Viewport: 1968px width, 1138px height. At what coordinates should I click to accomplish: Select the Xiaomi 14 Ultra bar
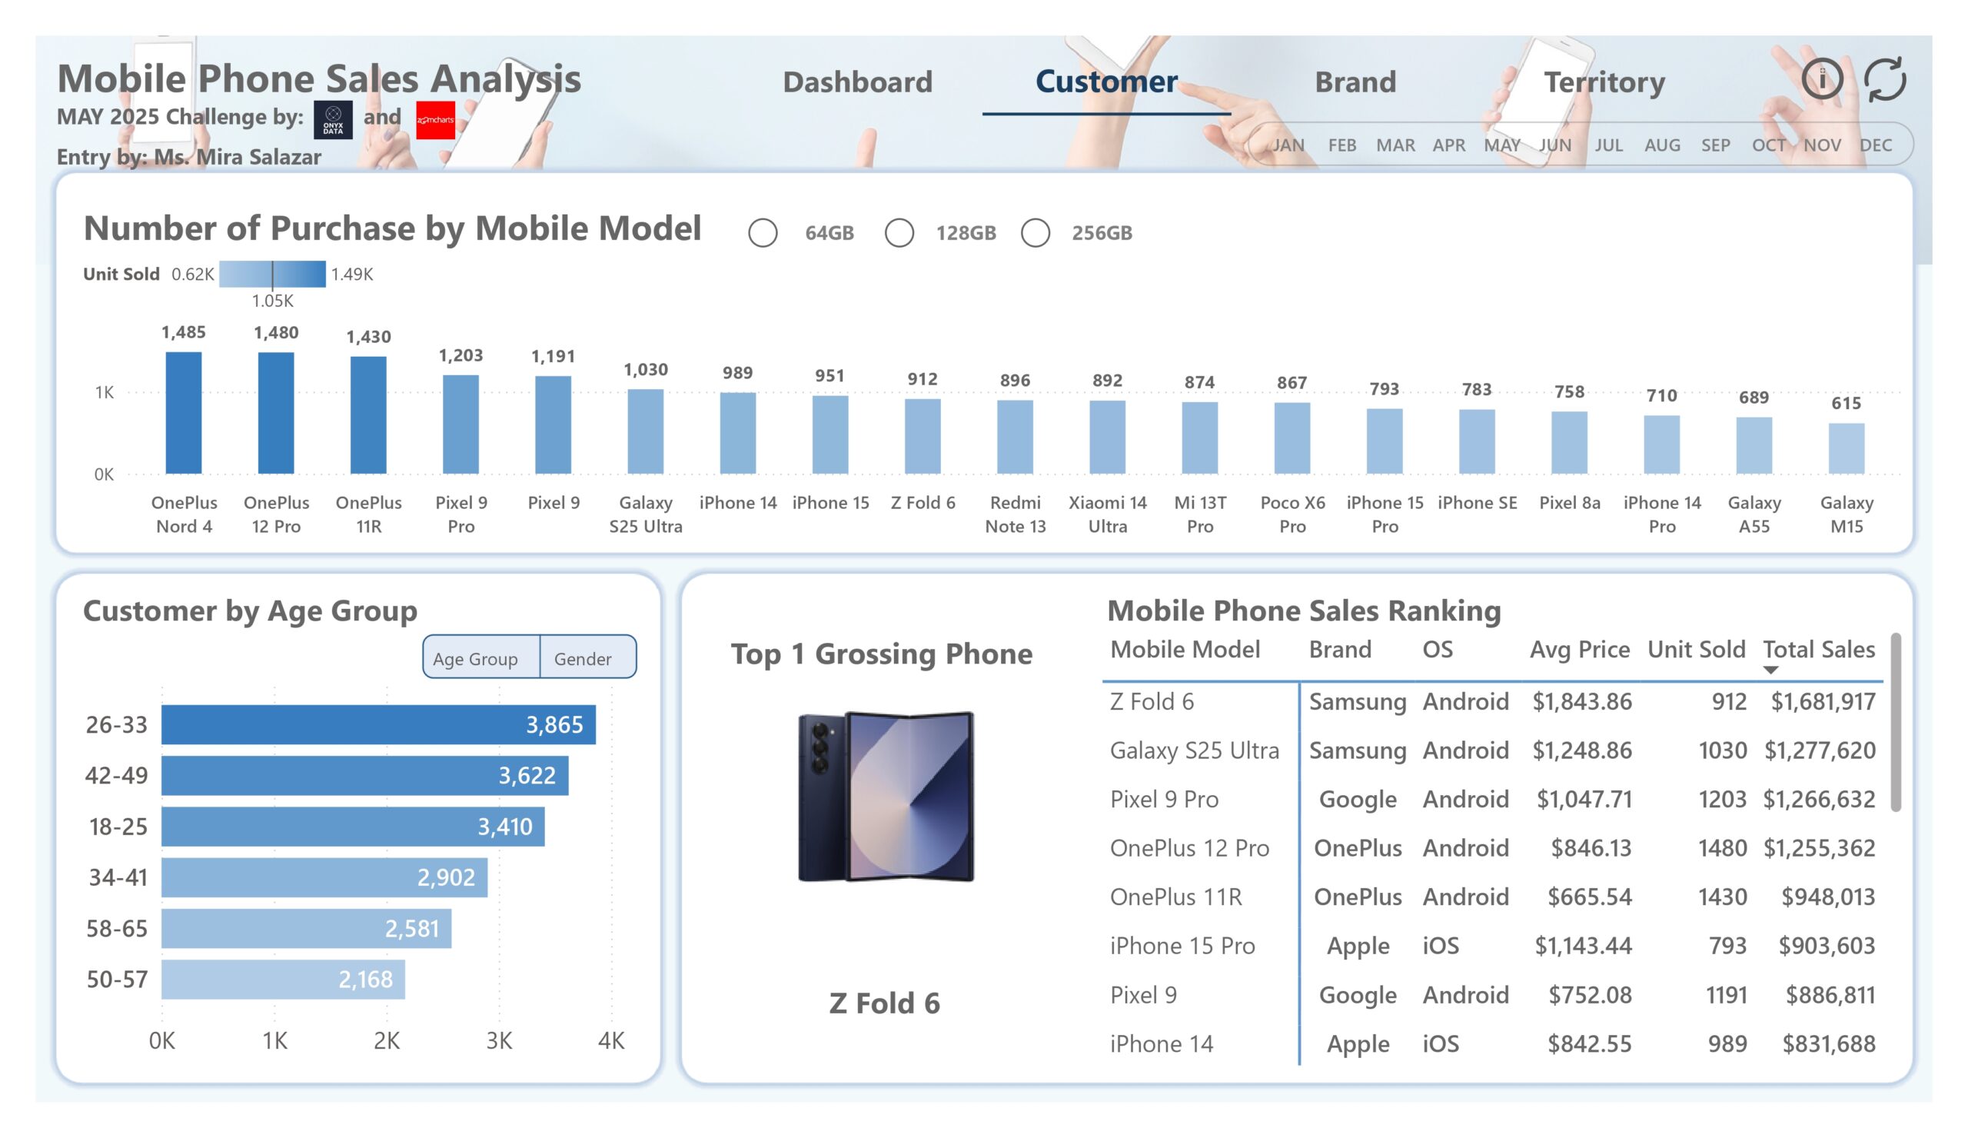(x=1108, y=438)
